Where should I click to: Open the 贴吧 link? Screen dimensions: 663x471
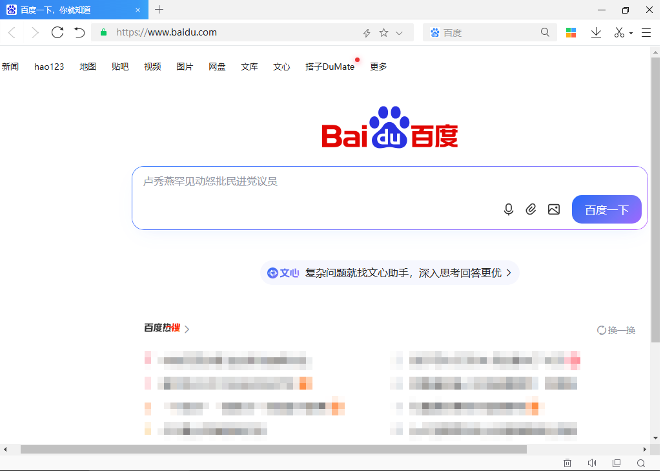coord(120,67)
